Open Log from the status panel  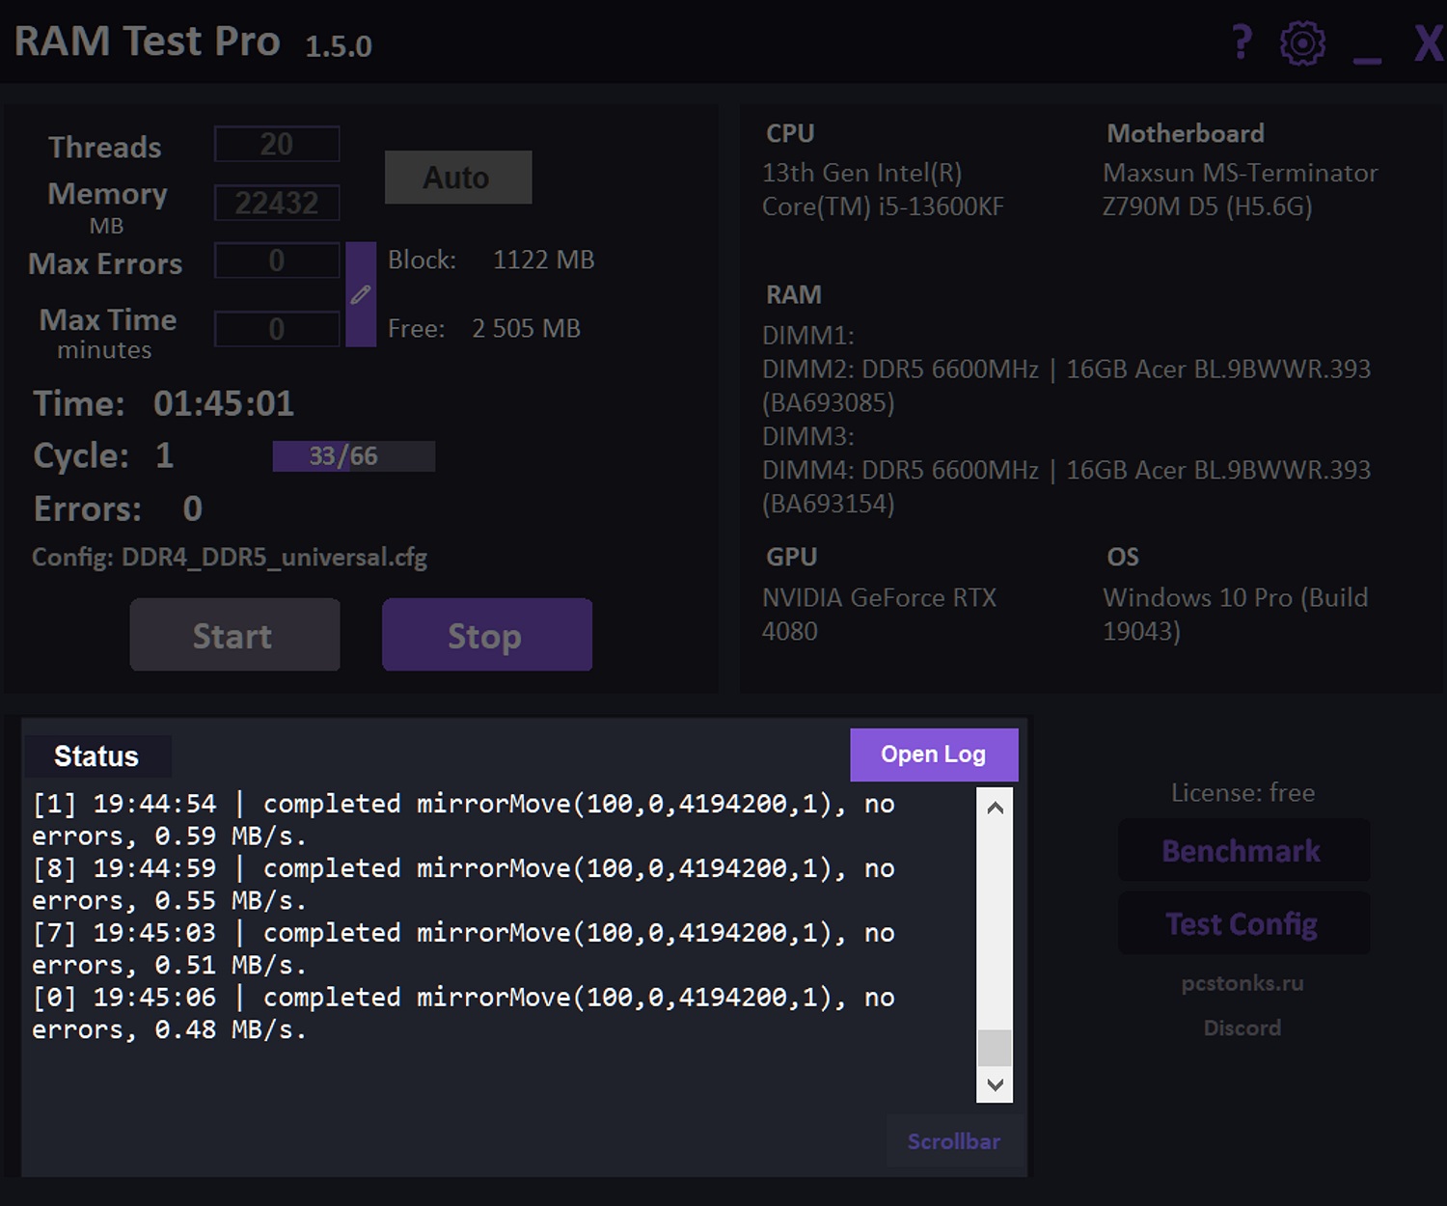933,754
